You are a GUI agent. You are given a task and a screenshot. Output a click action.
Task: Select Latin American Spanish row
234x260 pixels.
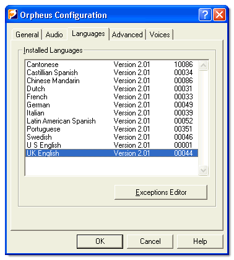(x=111, y=121)
